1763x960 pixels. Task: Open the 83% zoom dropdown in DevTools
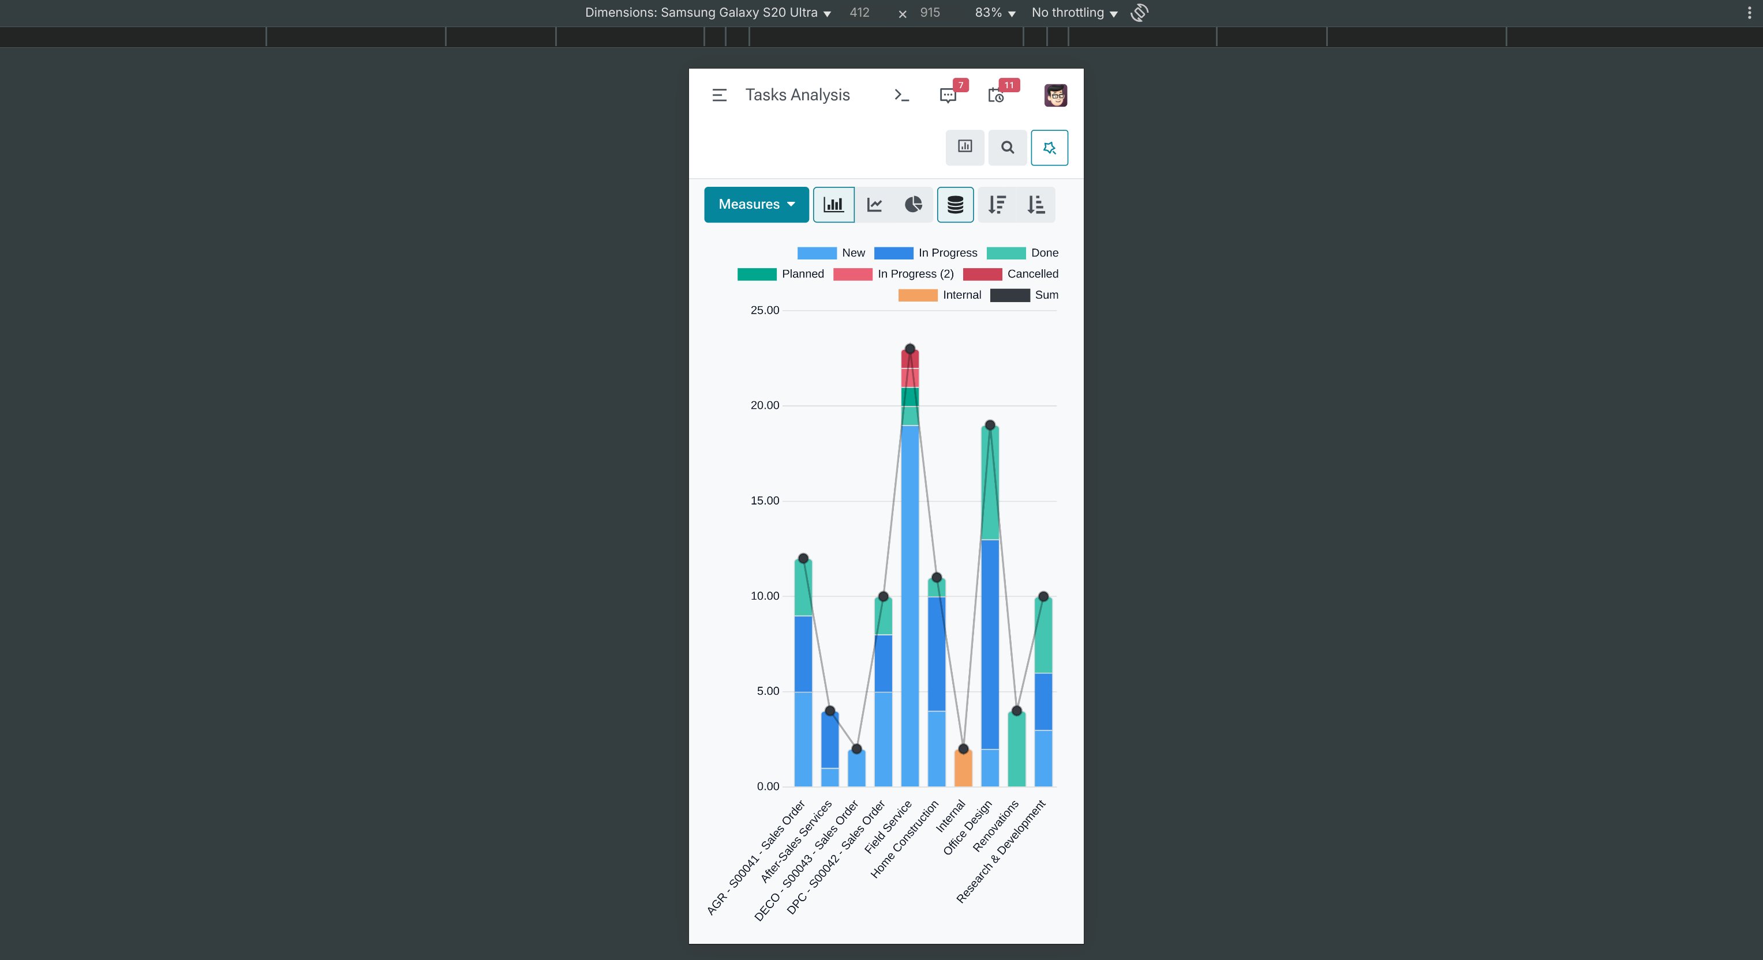tap(995, 12)
